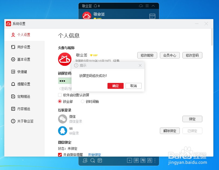219x170 pixels.
Task: Select the 锁时间轴 radio option
Action: pyautogui.click(x=82, y=102)
